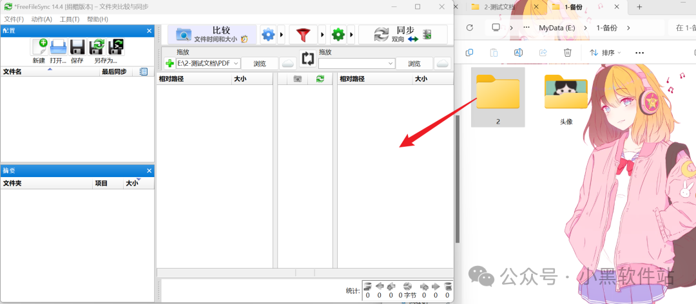
Task: Open the red funnel filter settings
Action: pyautogui.click(x=304, y=35)
